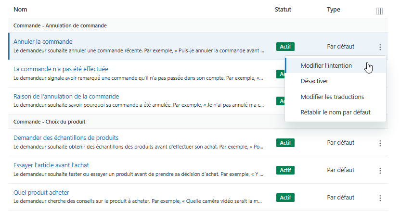Click the "Demander des échantillons de produits" link

tap(66, 138)
